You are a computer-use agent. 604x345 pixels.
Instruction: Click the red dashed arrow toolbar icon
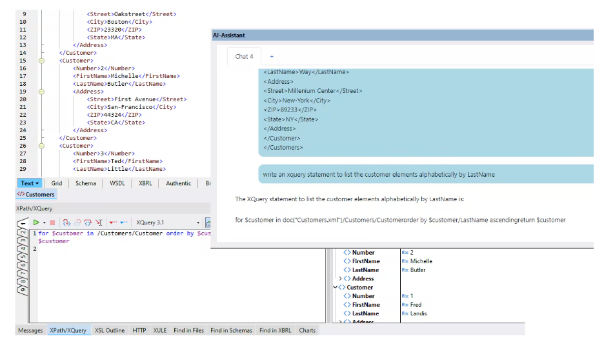tap(113, 222)
